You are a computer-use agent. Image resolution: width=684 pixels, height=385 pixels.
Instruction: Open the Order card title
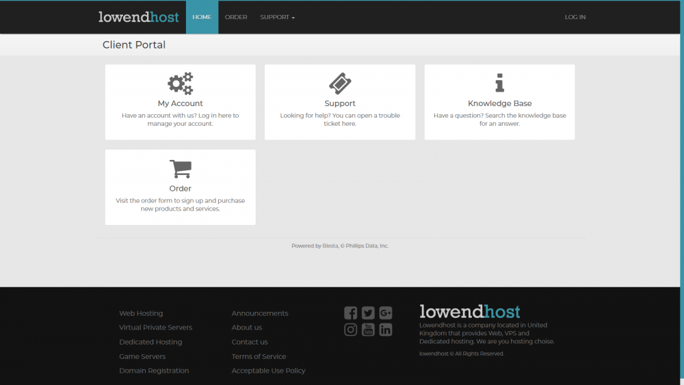(180, 188)
